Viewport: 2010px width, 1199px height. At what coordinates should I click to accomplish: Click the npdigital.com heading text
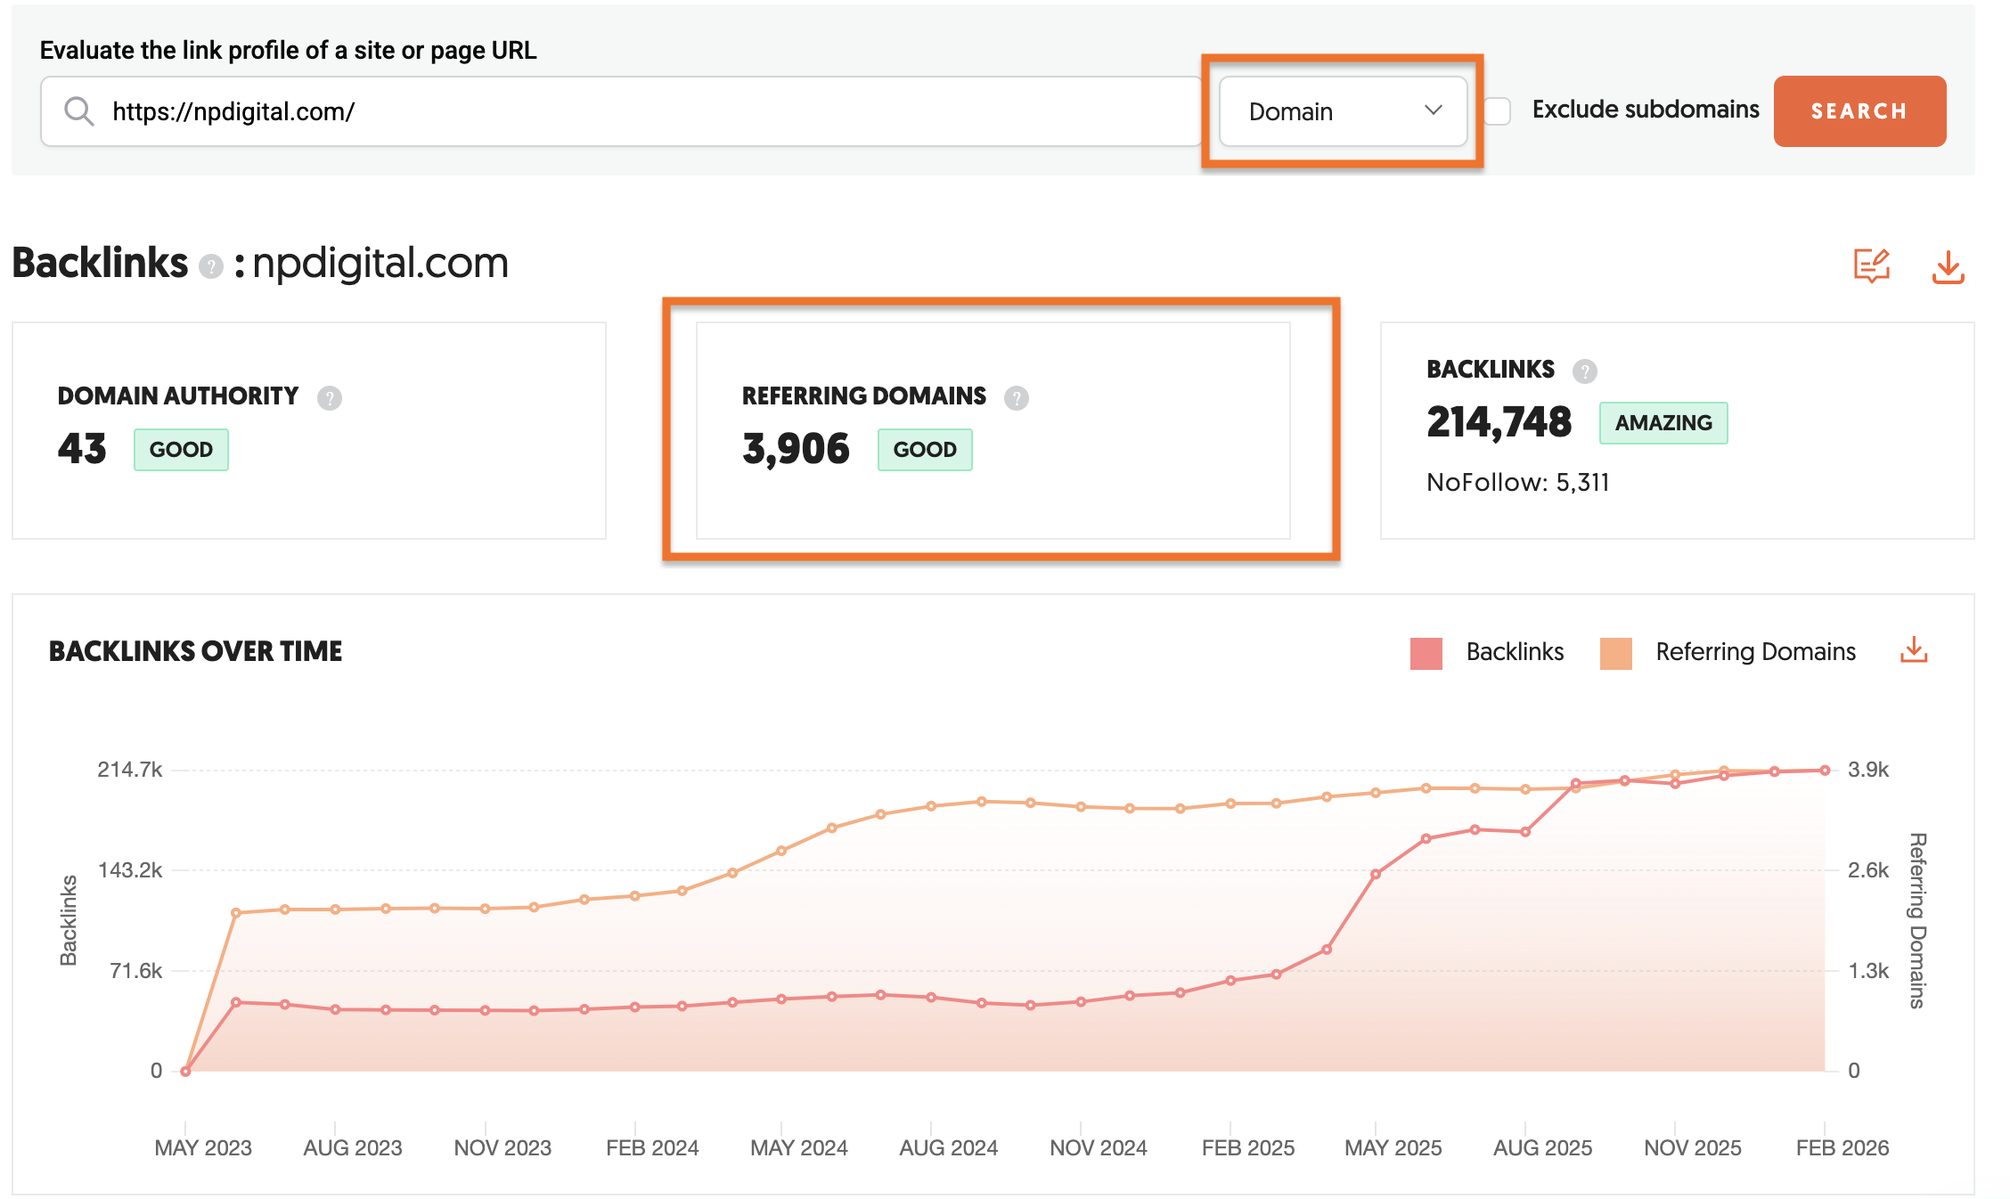(x=380, y=264)
